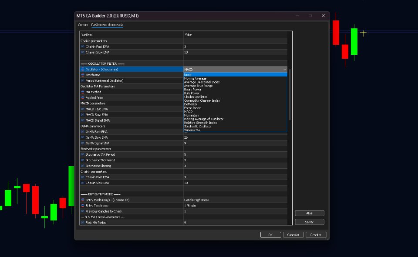The height and width of the screenshot is (257, 418).
Task: Click the 01 icon beside MACD Signal SMA
Action: (83, 120)
